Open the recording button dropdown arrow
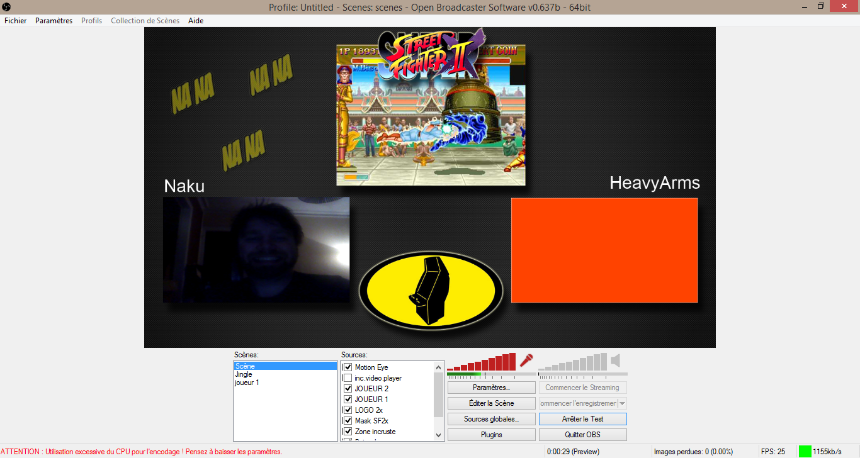Screen dimensions: 860x458 click(x=622, y=403)
